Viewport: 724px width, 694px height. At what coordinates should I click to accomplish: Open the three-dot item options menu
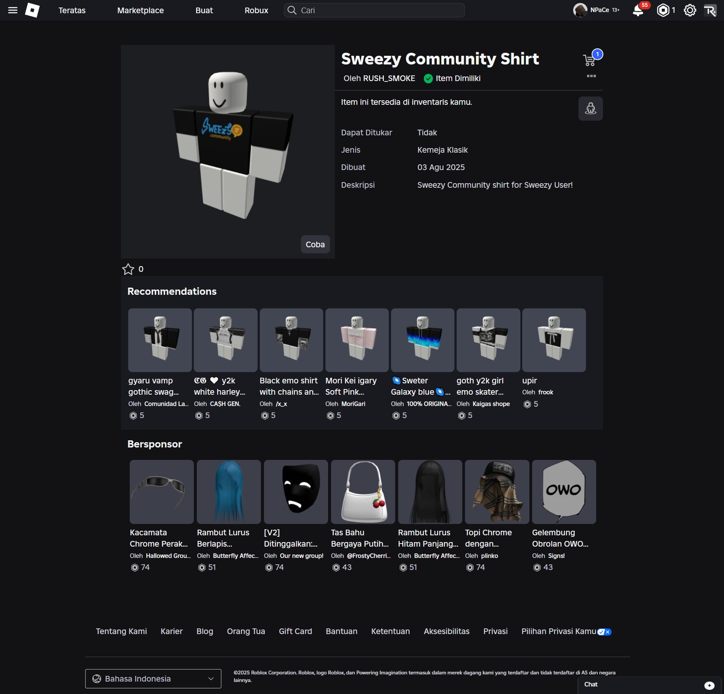tap(591, 76)
